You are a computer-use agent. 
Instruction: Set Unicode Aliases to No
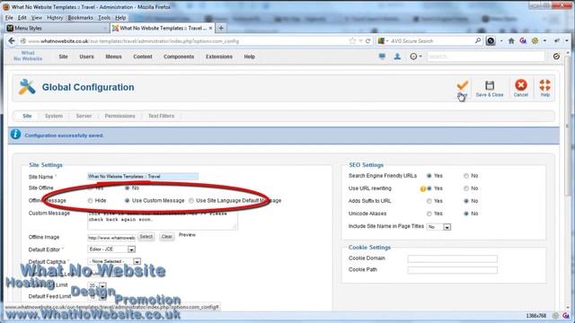[466, 214]
